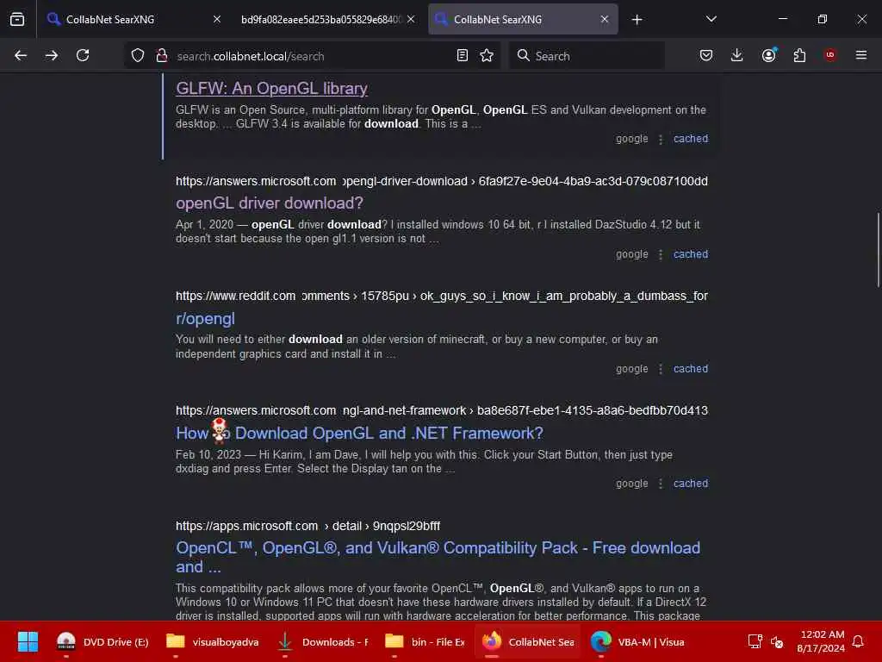Open the Save to Pocket icon
The image size is (882, 662).
706,55
